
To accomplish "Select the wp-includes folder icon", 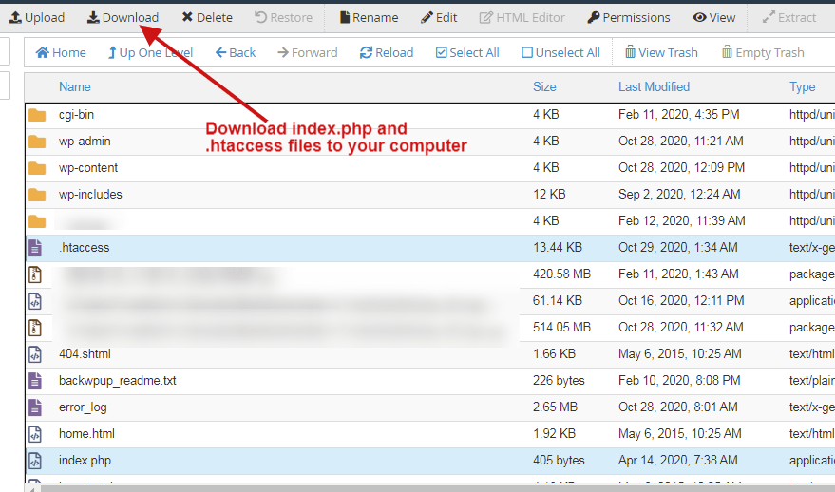I will [37, 195].
